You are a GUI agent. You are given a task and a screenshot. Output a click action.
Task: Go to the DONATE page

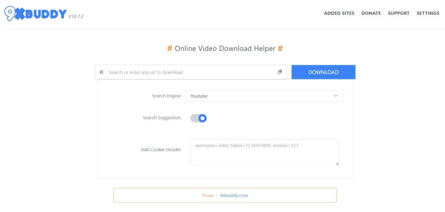pyautogui.click(x=371, y=13)
